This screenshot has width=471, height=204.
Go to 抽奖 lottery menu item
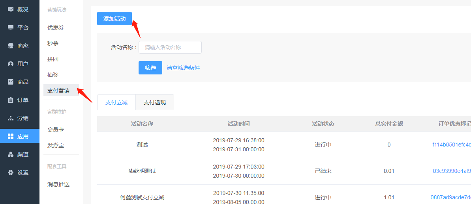(x=53, y=75)
